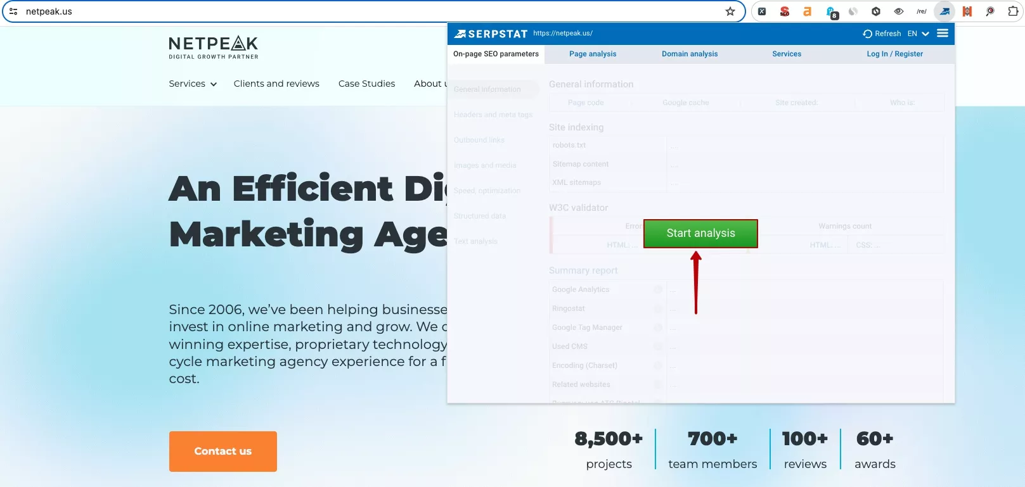Click the netpeak.us address bar

coord(374,11)
